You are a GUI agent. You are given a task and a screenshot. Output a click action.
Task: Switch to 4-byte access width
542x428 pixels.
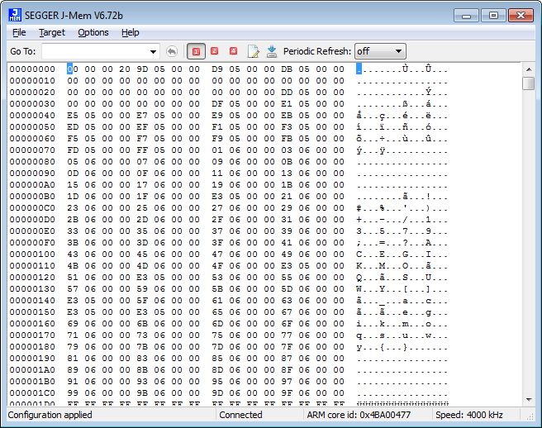pyautogui.click(x=234, y=51)
